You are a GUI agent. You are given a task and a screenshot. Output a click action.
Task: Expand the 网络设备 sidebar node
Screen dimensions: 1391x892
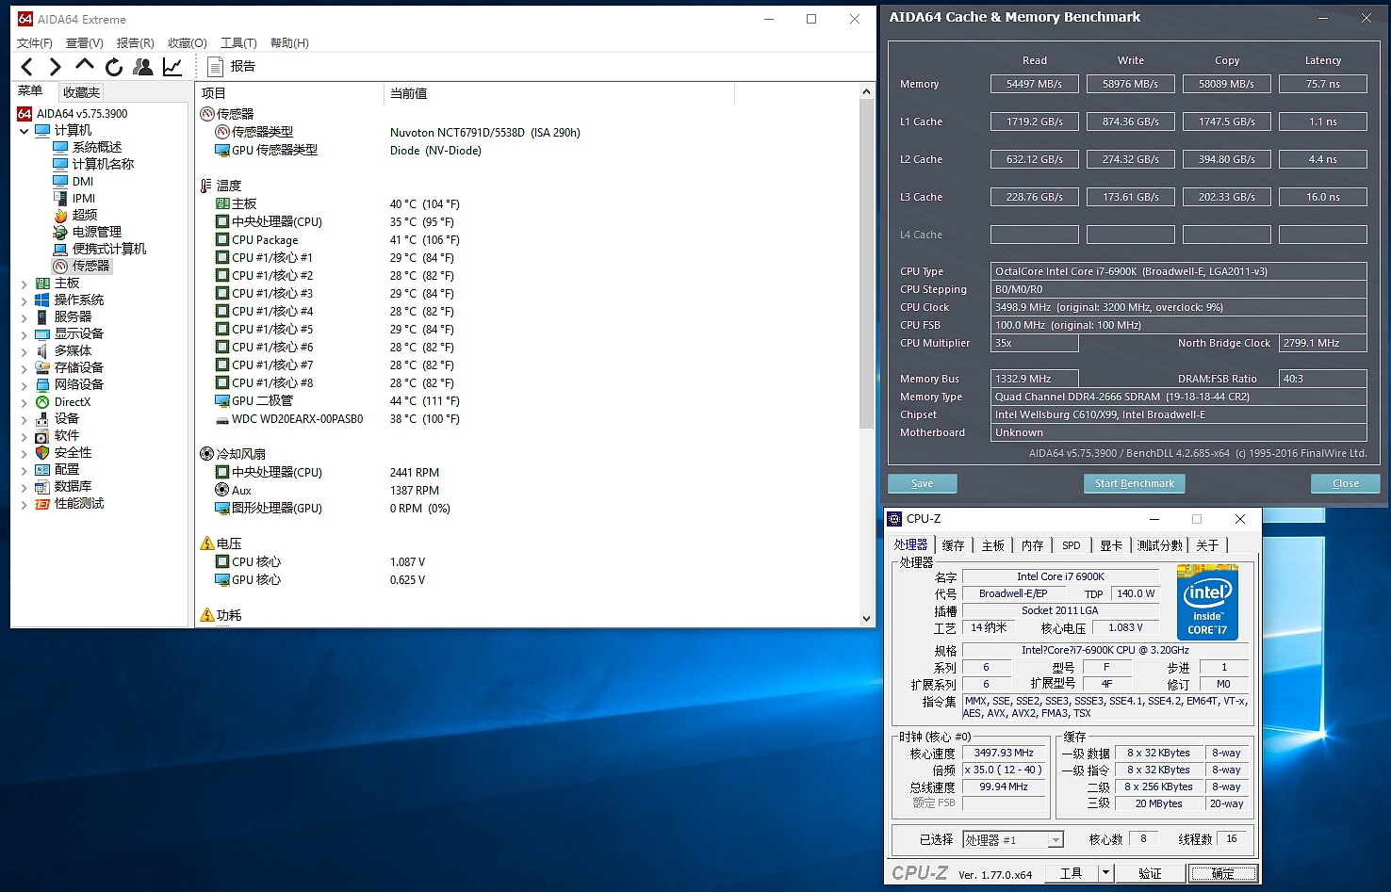(26, 384)
